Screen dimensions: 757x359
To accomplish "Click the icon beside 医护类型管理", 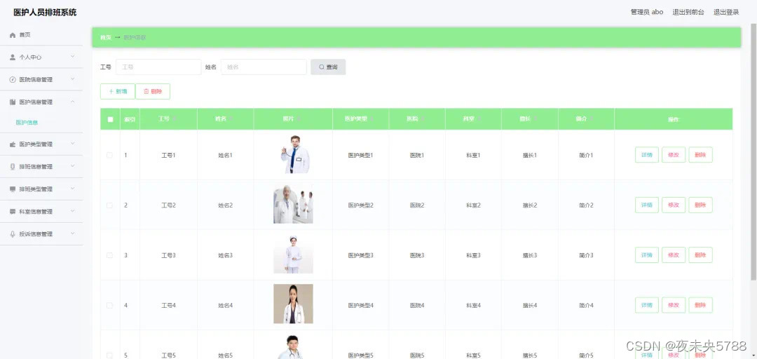I will tap(13, 144).
